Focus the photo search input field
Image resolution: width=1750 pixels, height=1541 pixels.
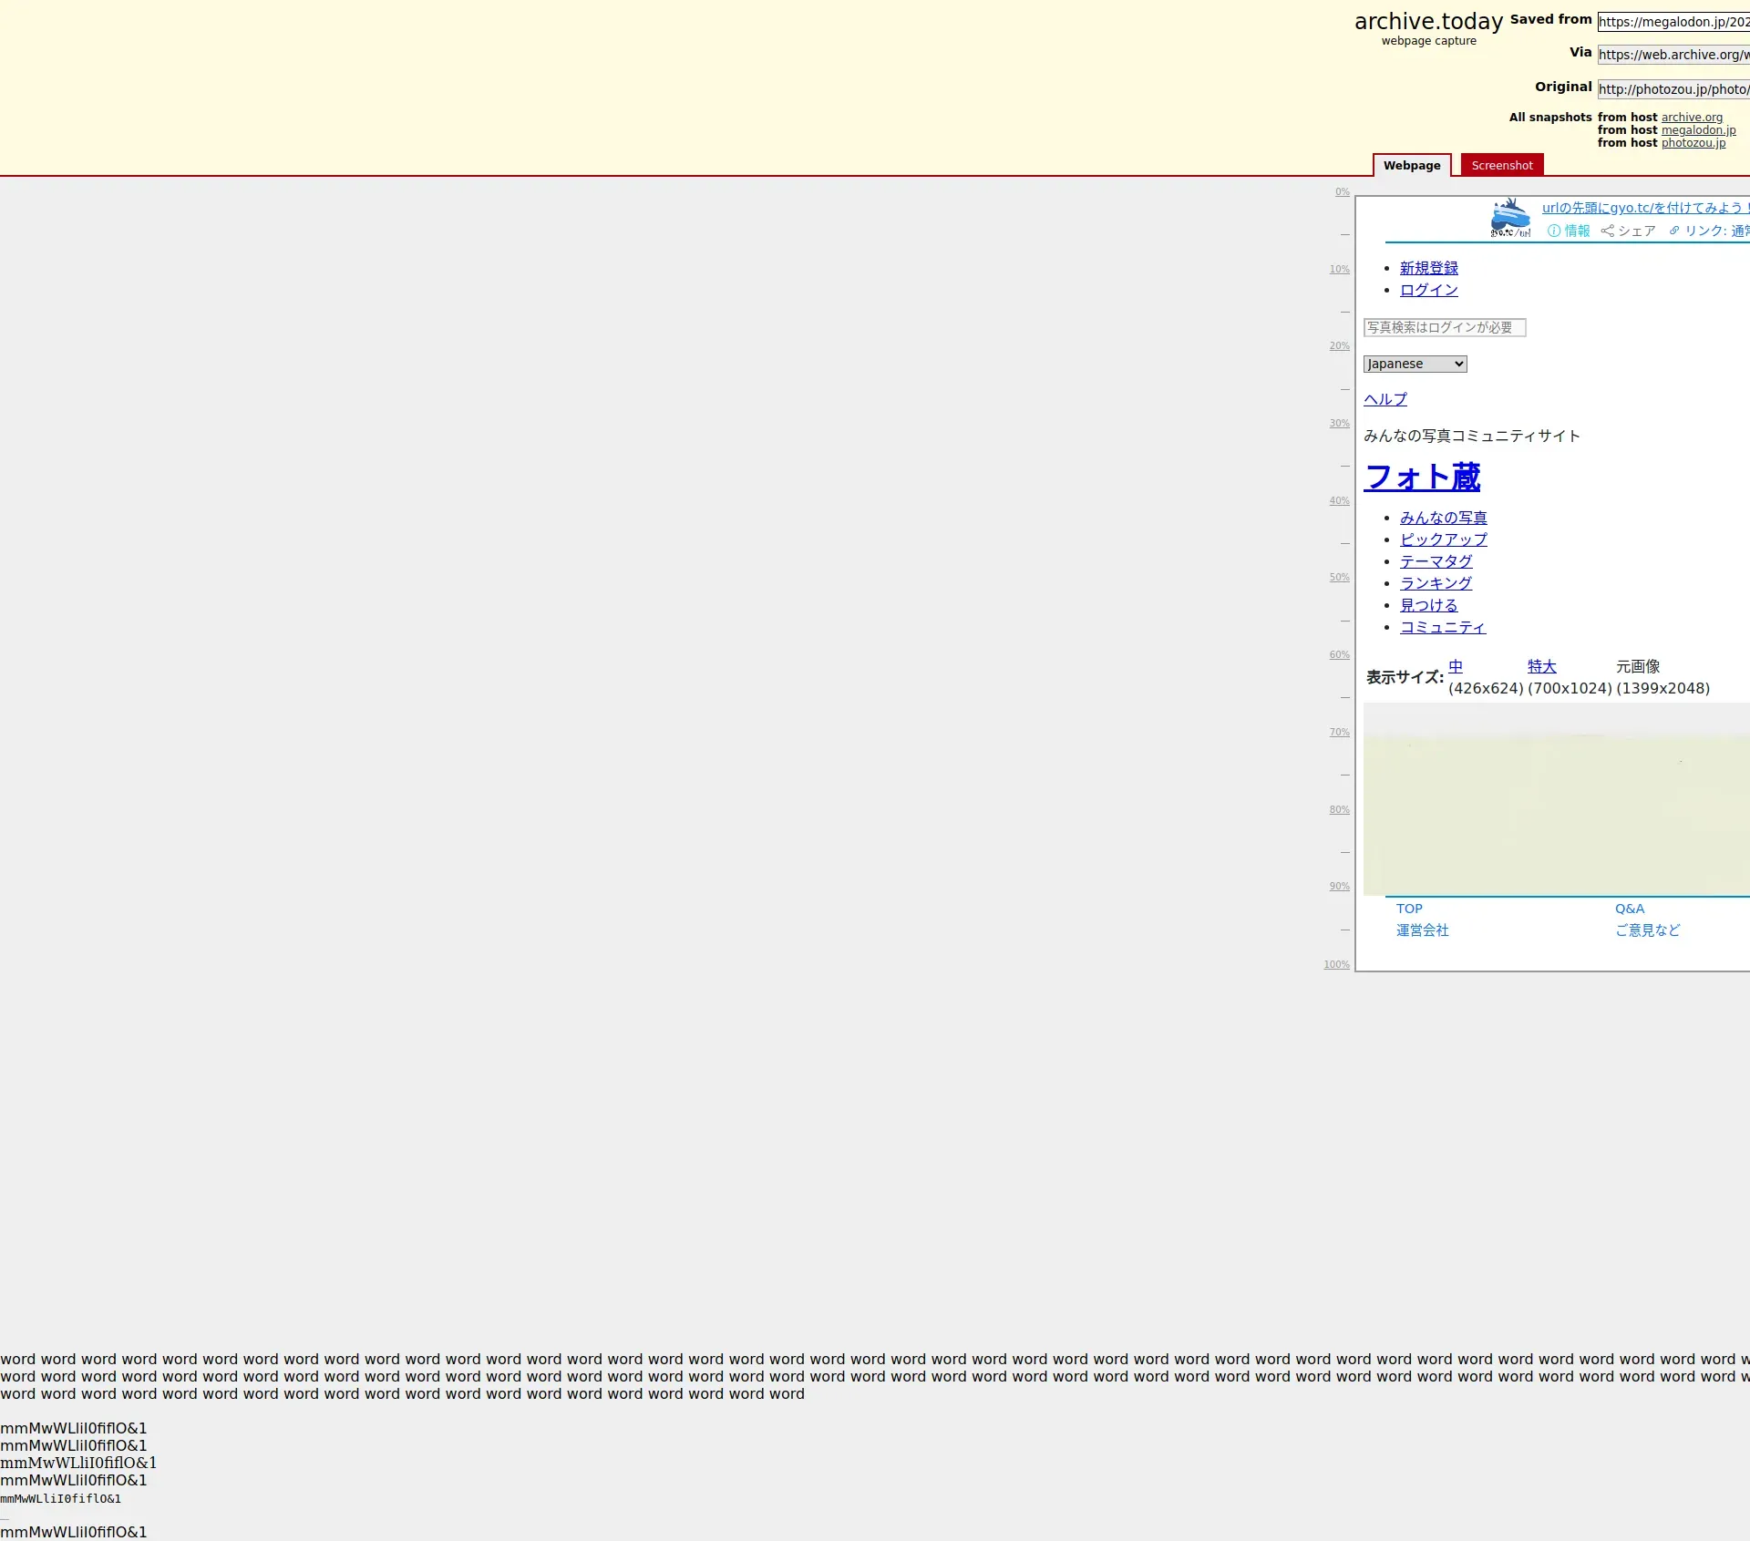[x=1444, y=328]
